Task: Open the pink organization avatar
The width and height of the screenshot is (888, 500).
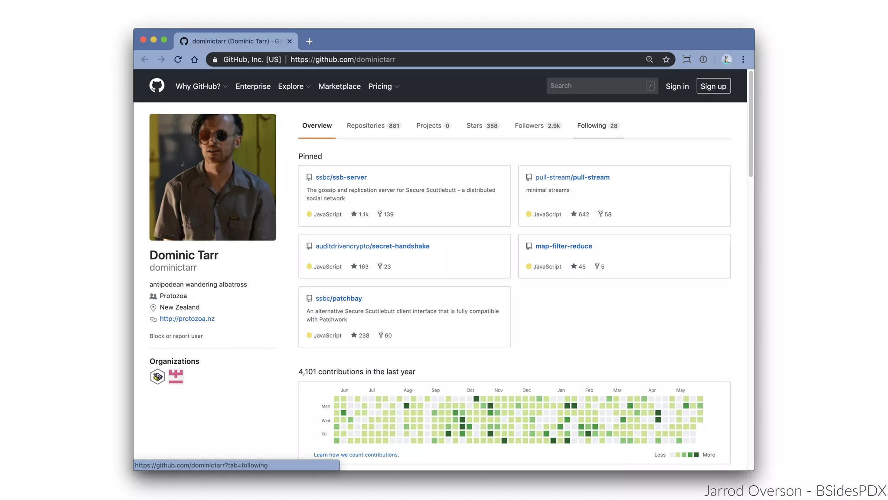Action: (176, 376)
